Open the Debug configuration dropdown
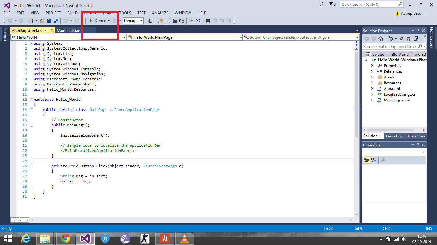The image size is (437, 245). 133,21
